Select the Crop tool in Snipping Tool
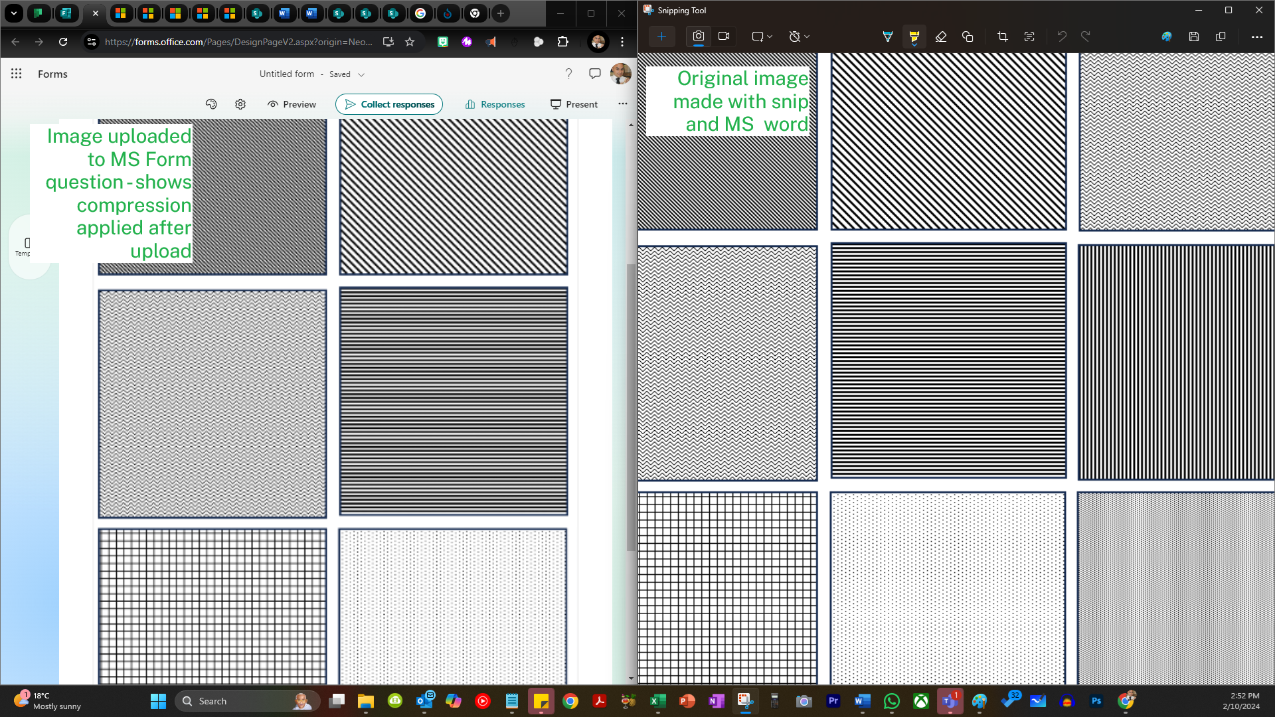 tap(1002, 37)
